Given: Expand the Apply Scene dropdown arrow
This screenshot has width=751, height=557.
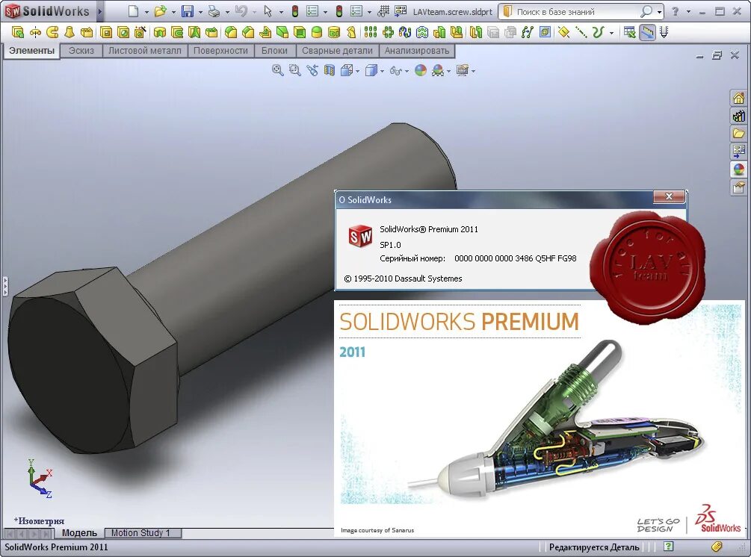Looking at the screenshot, I should [x=448, y=71].
